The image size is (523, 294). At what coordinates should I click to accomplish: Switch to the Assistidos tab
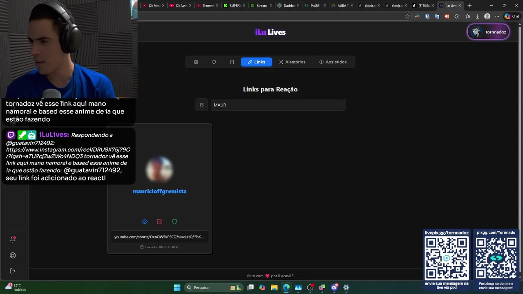point(333,62)
